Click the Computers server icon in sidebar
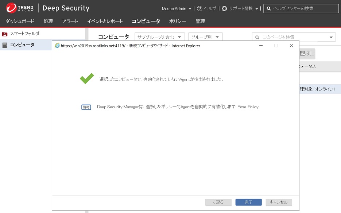341x213 pixels. [5, 45]
